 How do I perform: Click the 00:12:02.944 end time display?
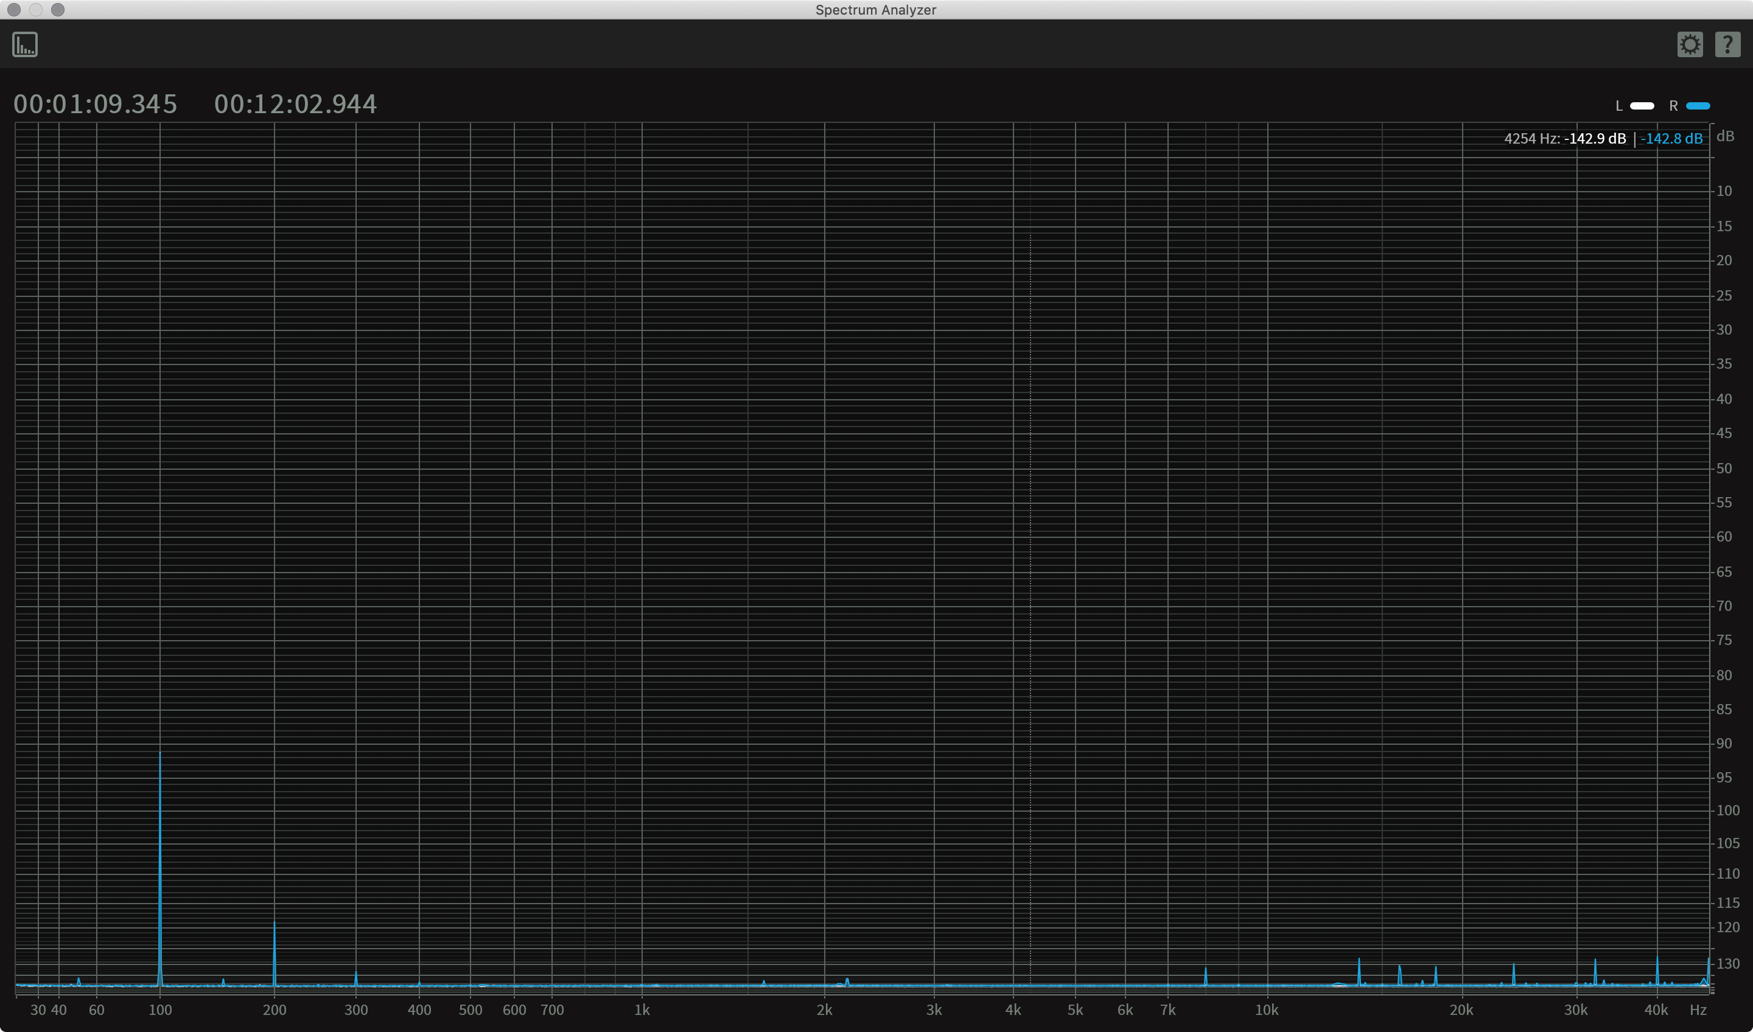(295, 104)
